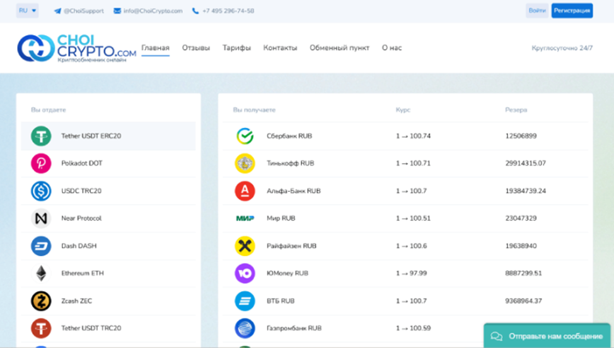Click the Zcash ZEC label
This screenshot has width=614, height=348.
[x=77, y=301]
